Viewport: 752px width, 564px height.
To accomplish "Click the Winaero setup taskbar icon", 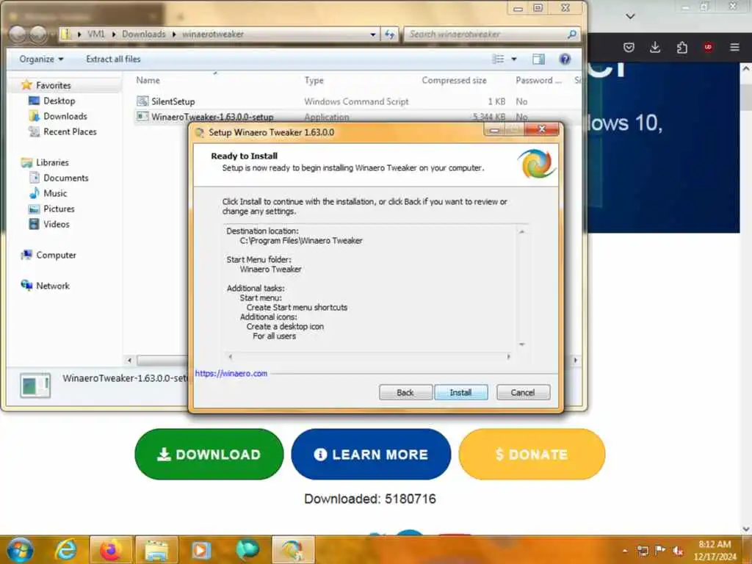I will 293,550.
